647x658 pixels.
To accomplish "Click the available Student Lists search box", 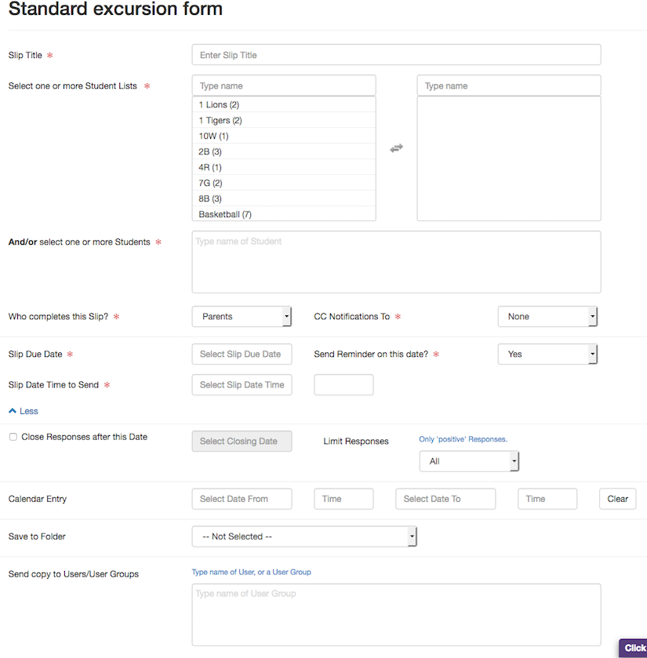I will [284, 85].
